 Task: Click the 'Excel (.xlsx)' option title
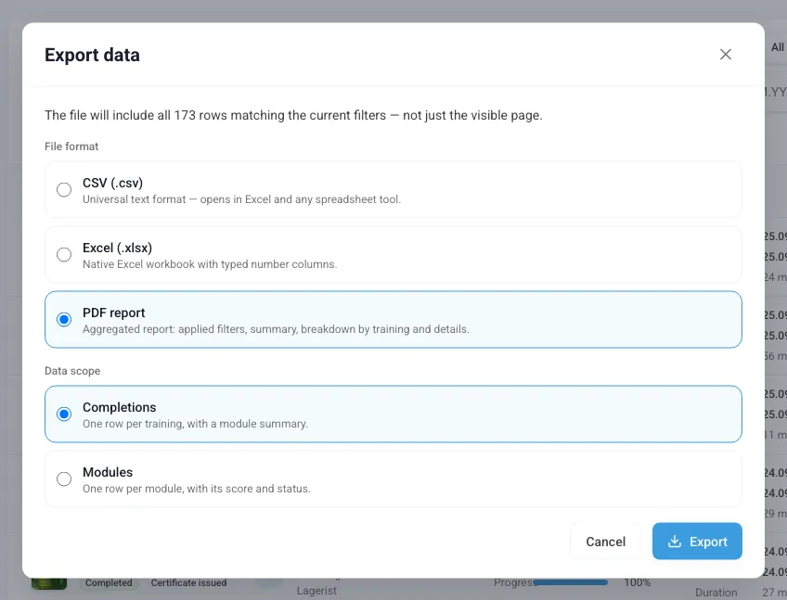click(x=117, y=248)
